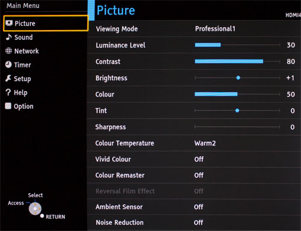This screenshot has width=301, height=231.
Task: Open Timer using the clock icon
Action: [8, 64]
